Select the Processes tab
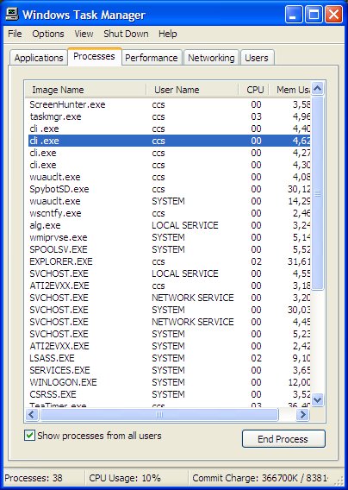 tap(94, 57)
